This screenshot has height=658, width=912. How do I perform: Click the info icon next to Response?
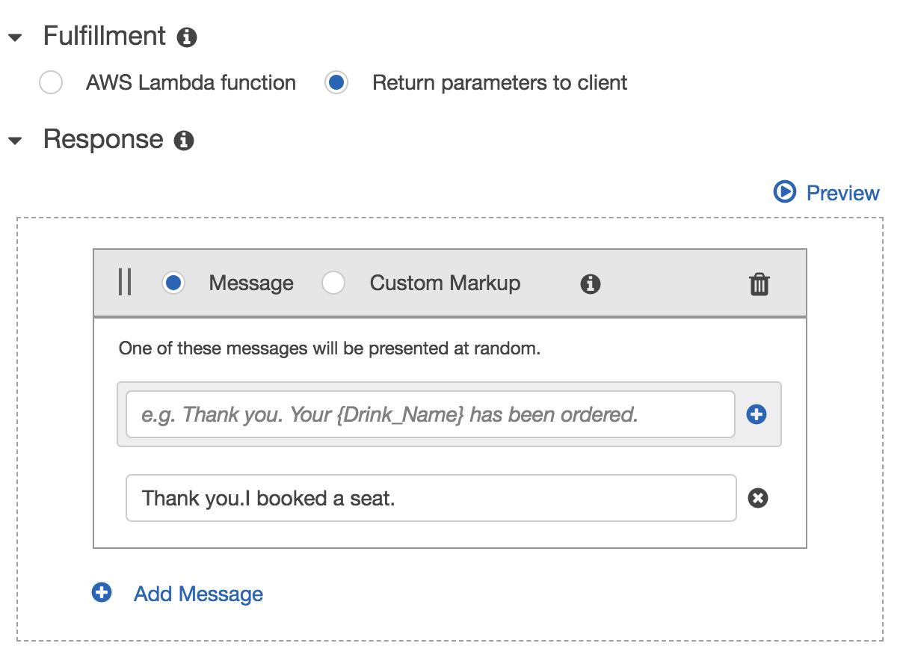click(184, 141)
